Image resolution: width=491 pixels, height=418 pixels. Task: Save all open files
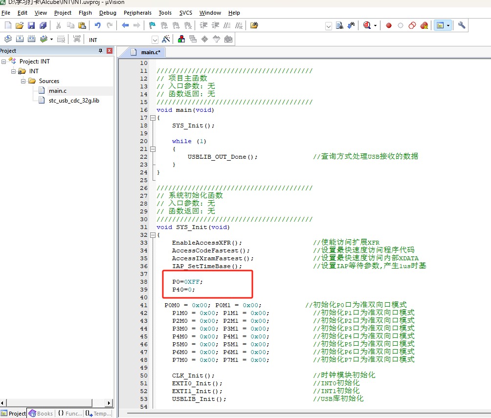pos(43,25)
